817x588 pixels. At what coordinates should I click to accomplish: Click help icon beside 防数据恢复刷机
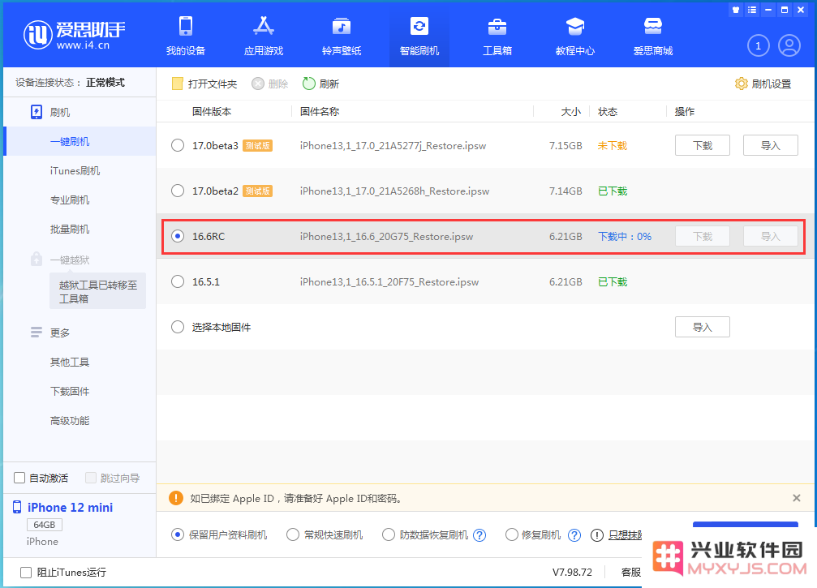tap(479, 534)
